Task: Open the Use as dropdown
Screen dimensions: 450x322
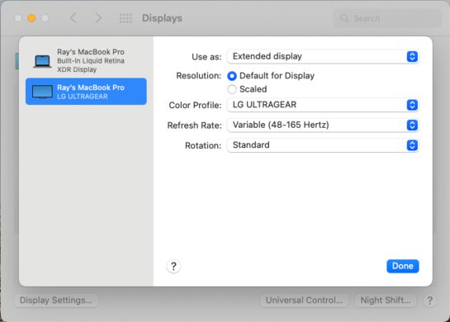Action: (323, 56)
